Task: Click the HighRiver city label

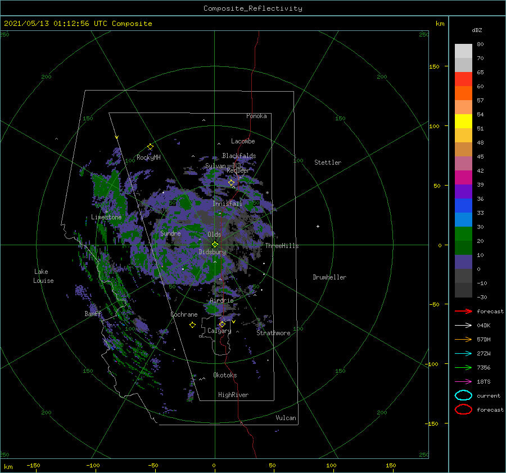Action: pyautogui.click(x=233, y=395)
